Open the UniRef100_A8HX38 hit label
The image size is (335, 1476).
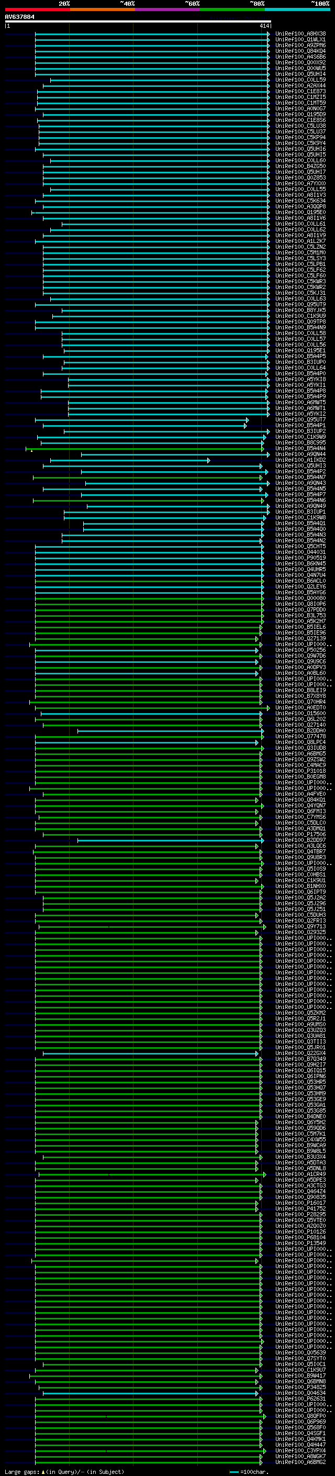click(300, 34)
